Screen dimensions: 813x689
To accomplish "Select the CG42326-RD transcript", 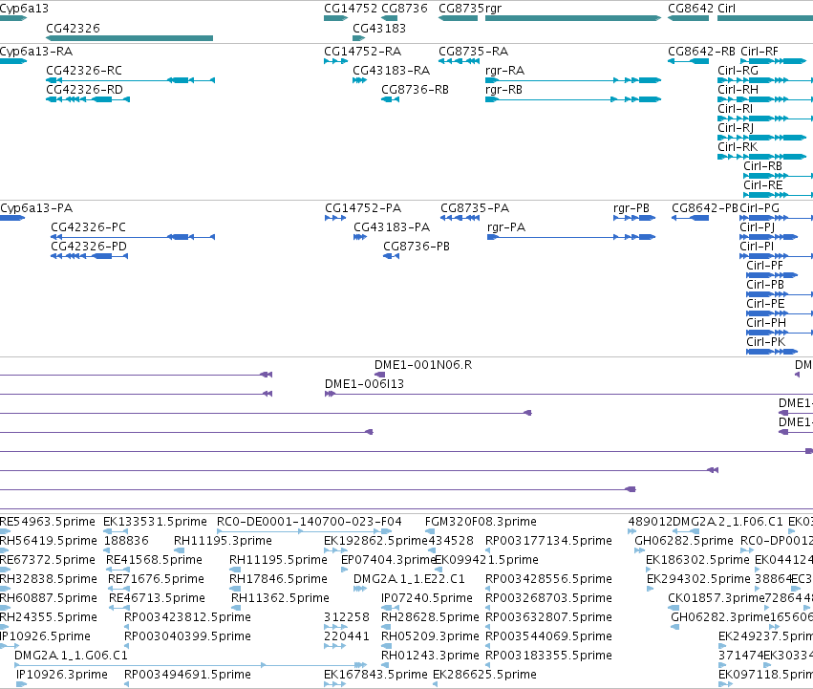I will [x=88, y=99].
